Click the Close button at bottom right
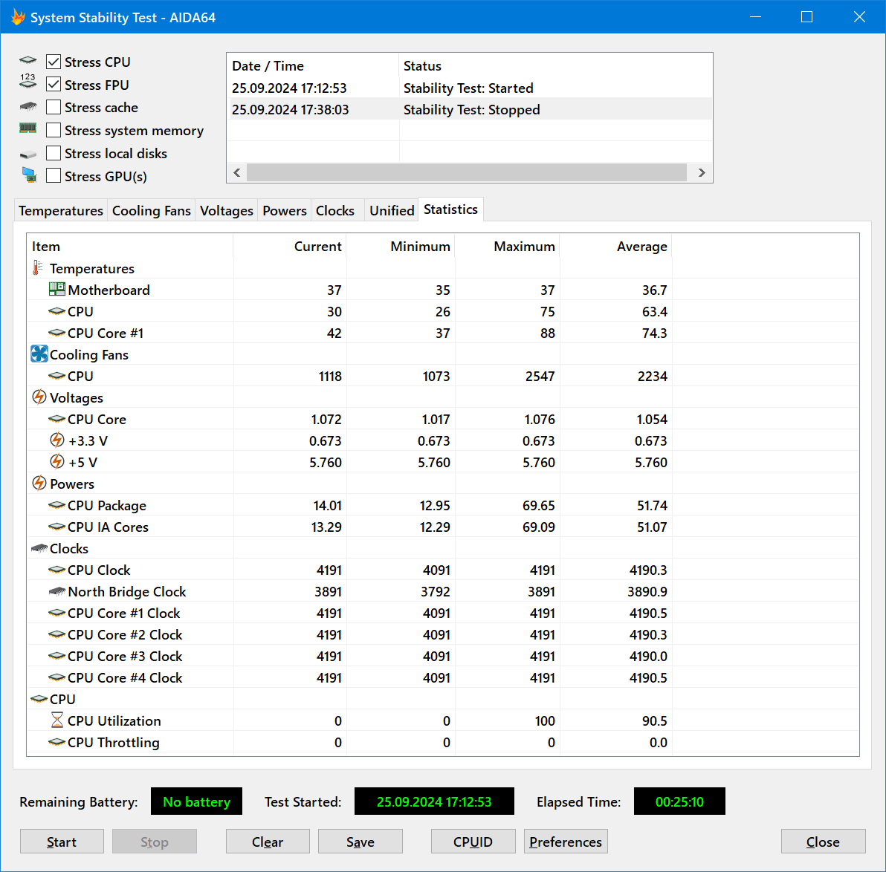This screenshot has height=872, width=886. coord(824,842)
